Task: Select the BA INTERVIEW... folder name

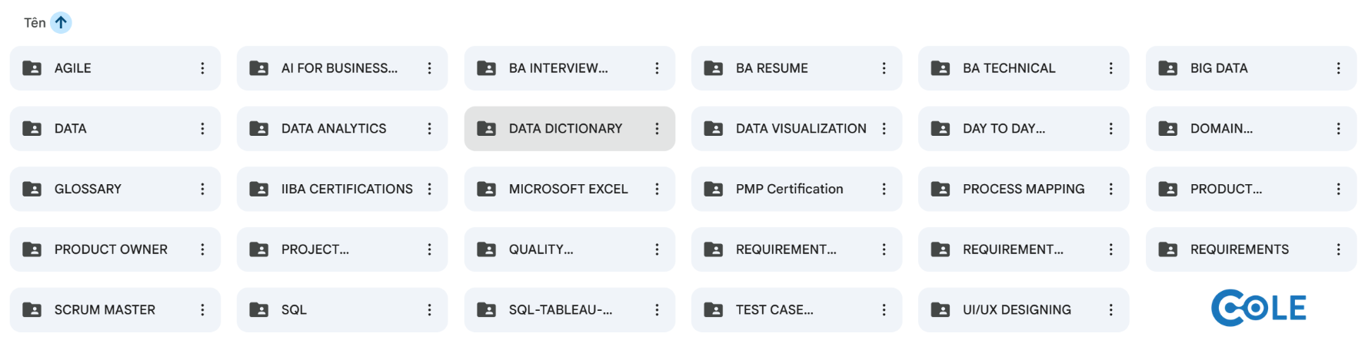Action: pyautogui.click(x=558, y=68)
